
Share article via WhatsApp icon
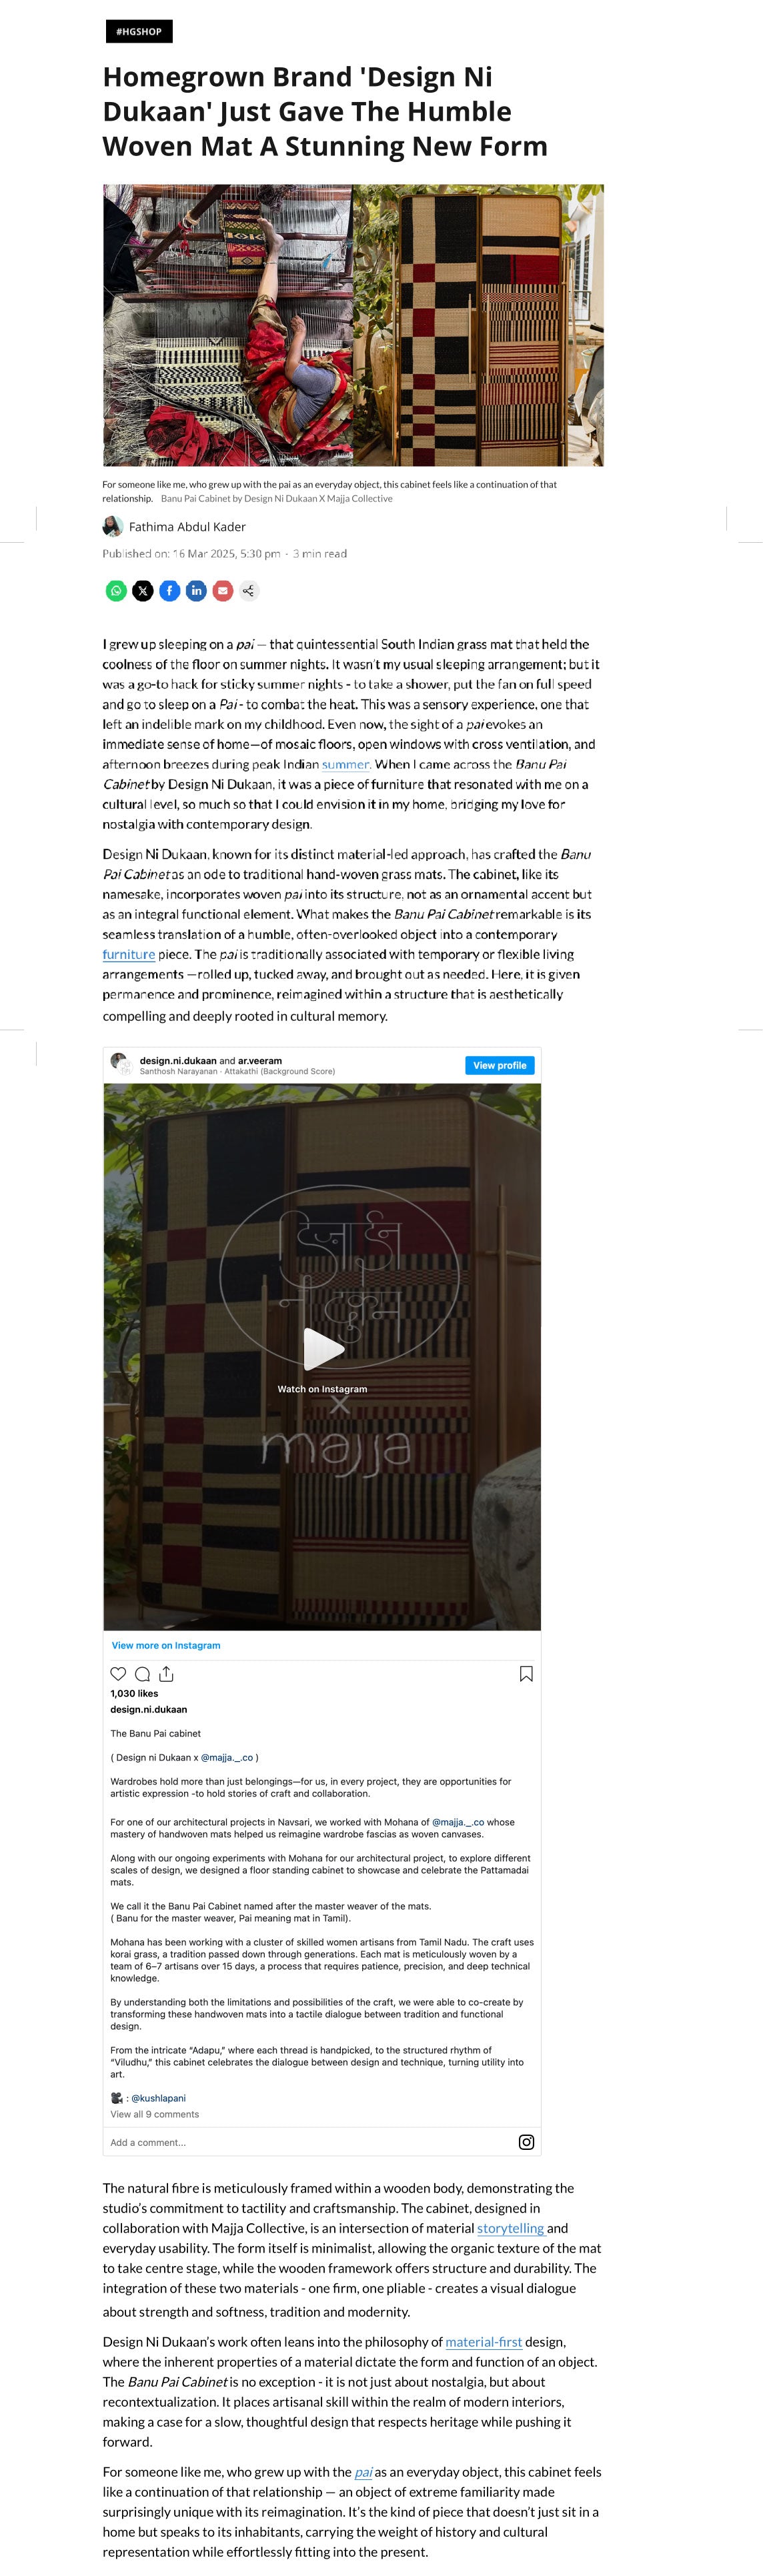tap(116, 591)
